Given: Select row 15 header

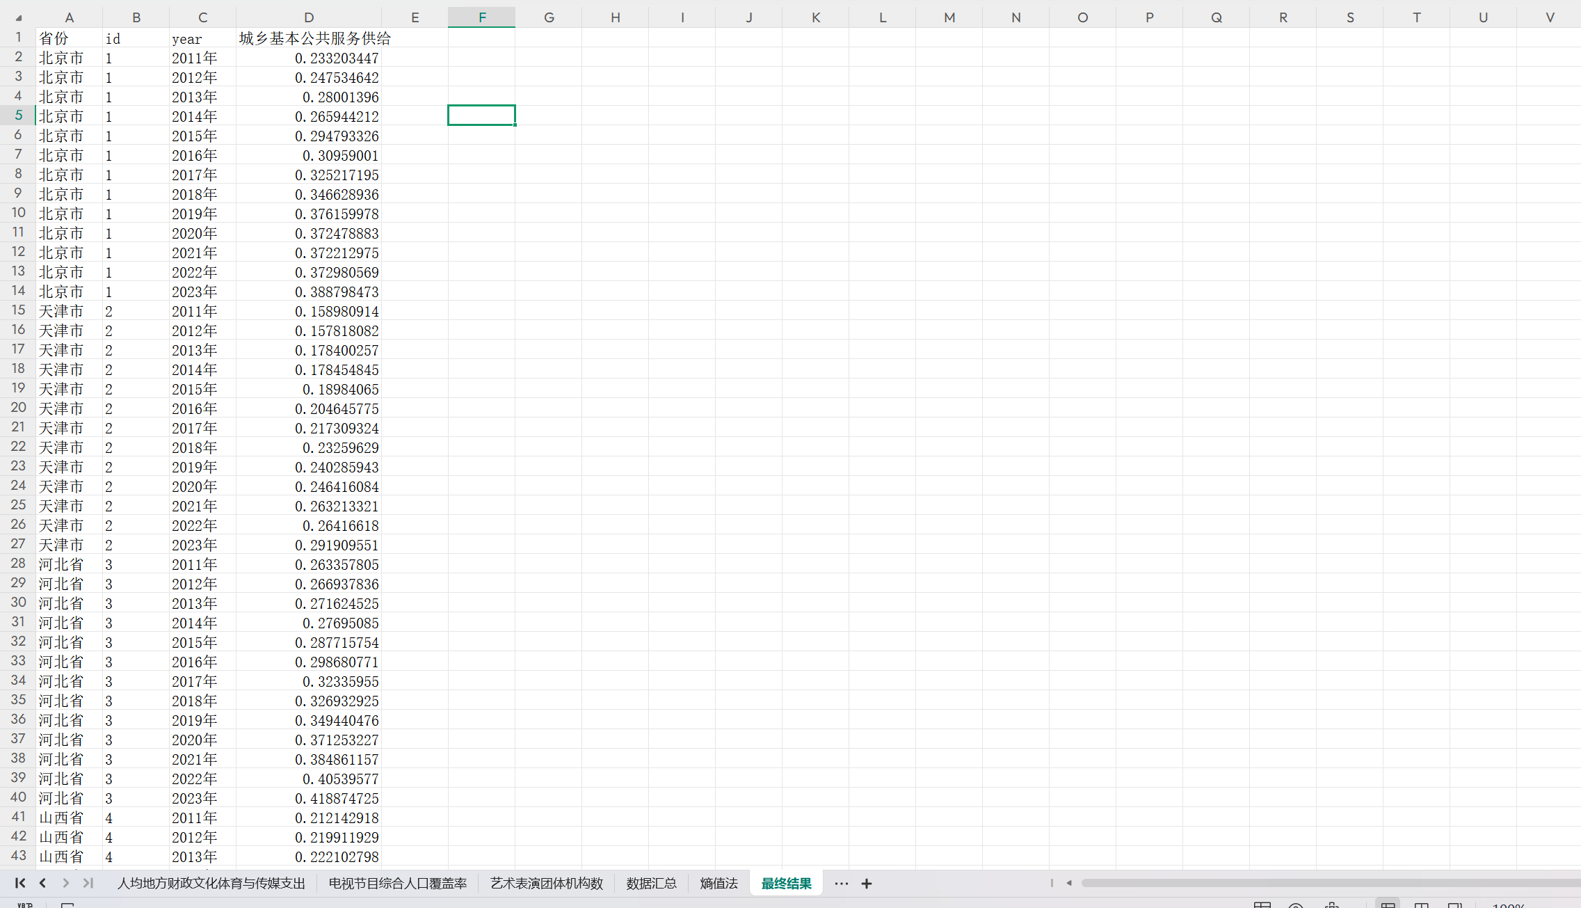Looking at the screenshot, I should click(x=18, y=310).
